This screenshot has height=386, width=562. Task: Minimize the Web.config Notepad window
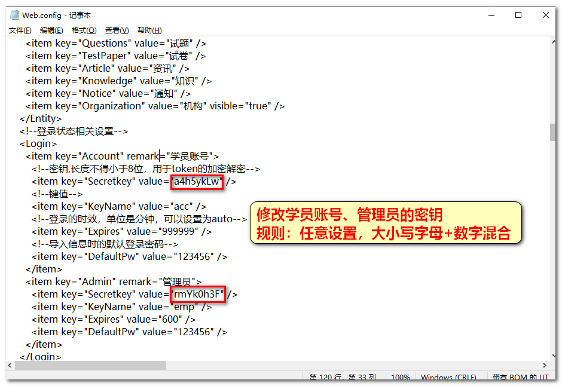491,16
